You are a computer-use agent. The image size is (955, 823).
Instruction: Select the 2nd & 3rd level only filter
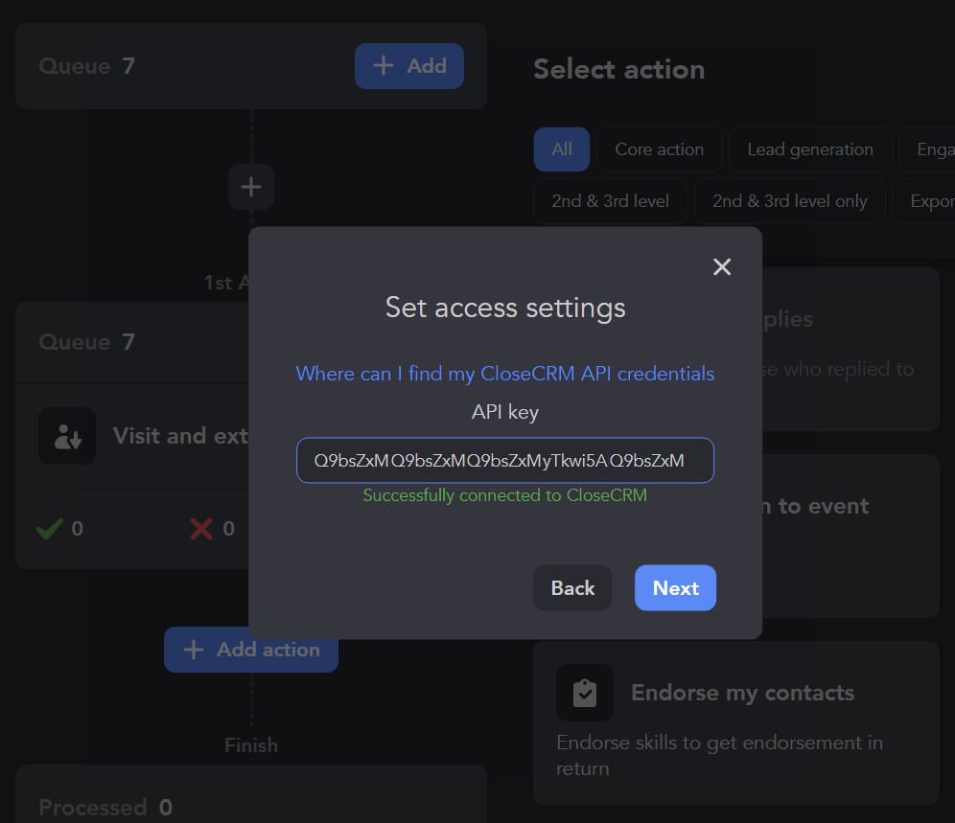click(x=789, y=201)
